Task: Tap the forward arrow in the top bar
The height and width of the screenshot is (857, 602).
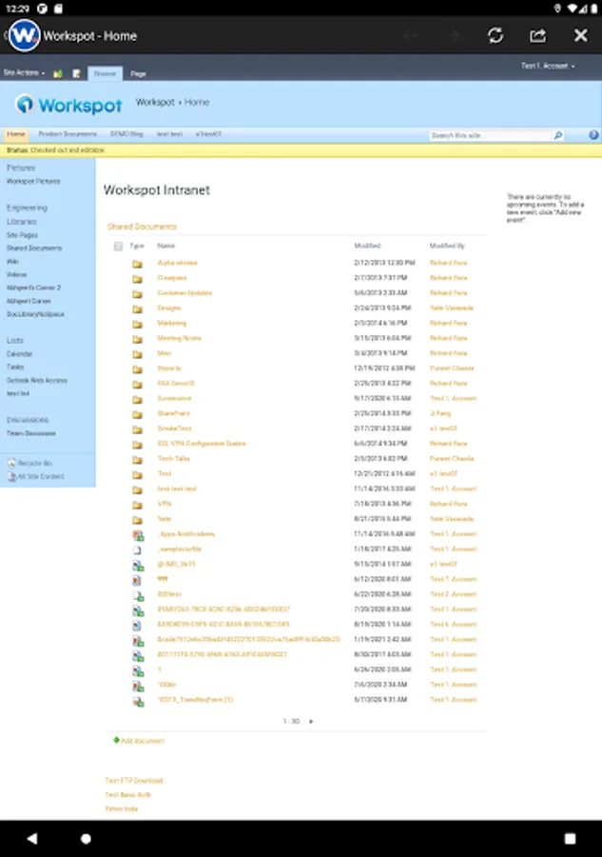Action: pyautogui.click(x=453, y=35)
